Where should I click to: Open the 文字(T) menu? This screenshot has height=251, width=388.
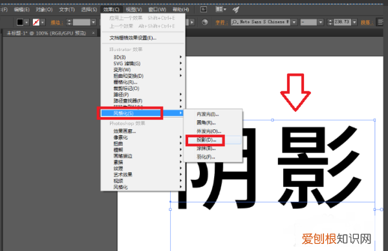(67, 10)
